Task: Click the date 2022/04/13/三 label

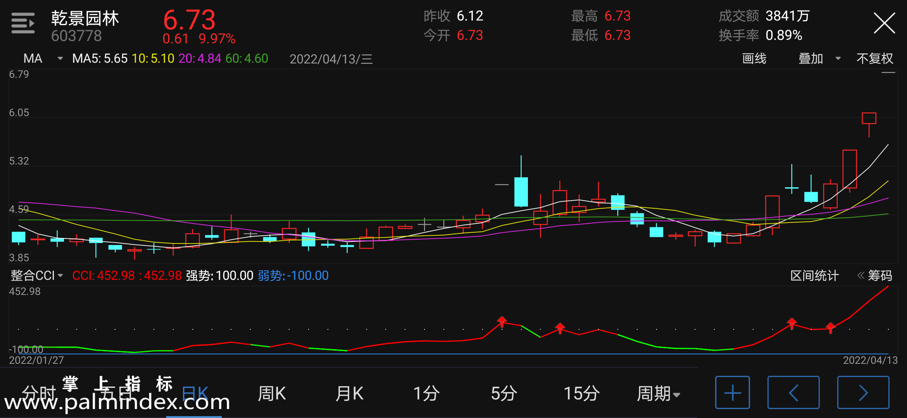Action: [331, 59]
